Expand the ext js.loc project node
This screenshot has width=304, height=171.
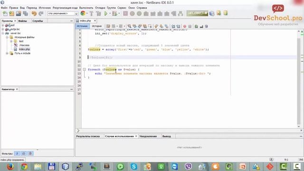point(3,29)
